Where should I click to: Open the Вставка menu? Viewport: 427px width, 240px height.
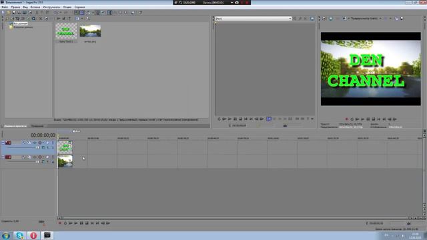[x=35, y=7]
